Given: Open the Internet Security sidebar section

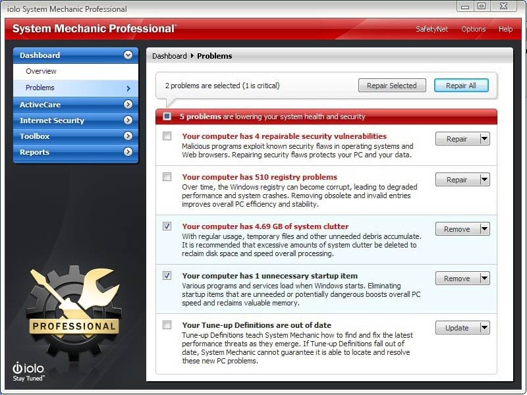Looking at the screenshot, I should [76, 120].
